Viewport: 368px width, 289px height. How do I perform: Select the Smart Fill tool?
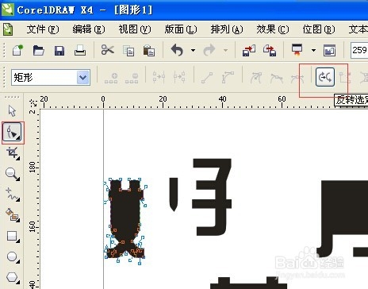(x=13, y=215)
